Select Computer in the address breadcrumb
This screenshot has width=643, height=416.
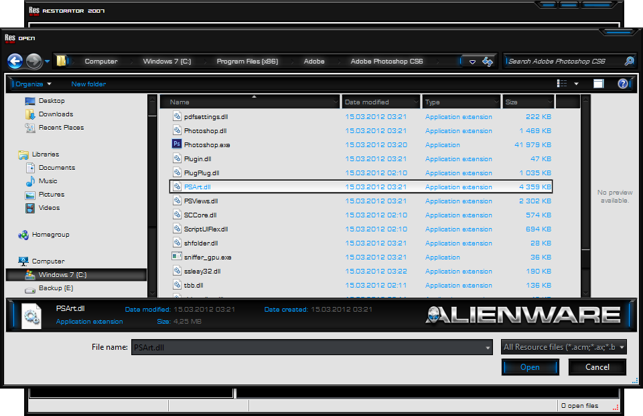(101, 62)
